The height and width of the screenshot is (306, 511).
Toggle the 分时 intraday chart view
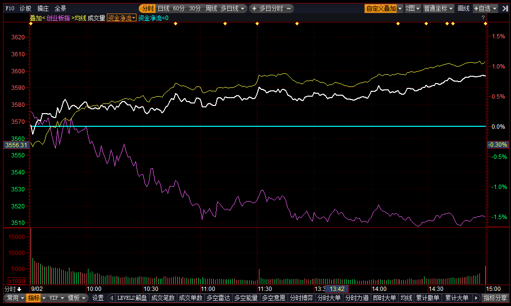click(147, 8)
